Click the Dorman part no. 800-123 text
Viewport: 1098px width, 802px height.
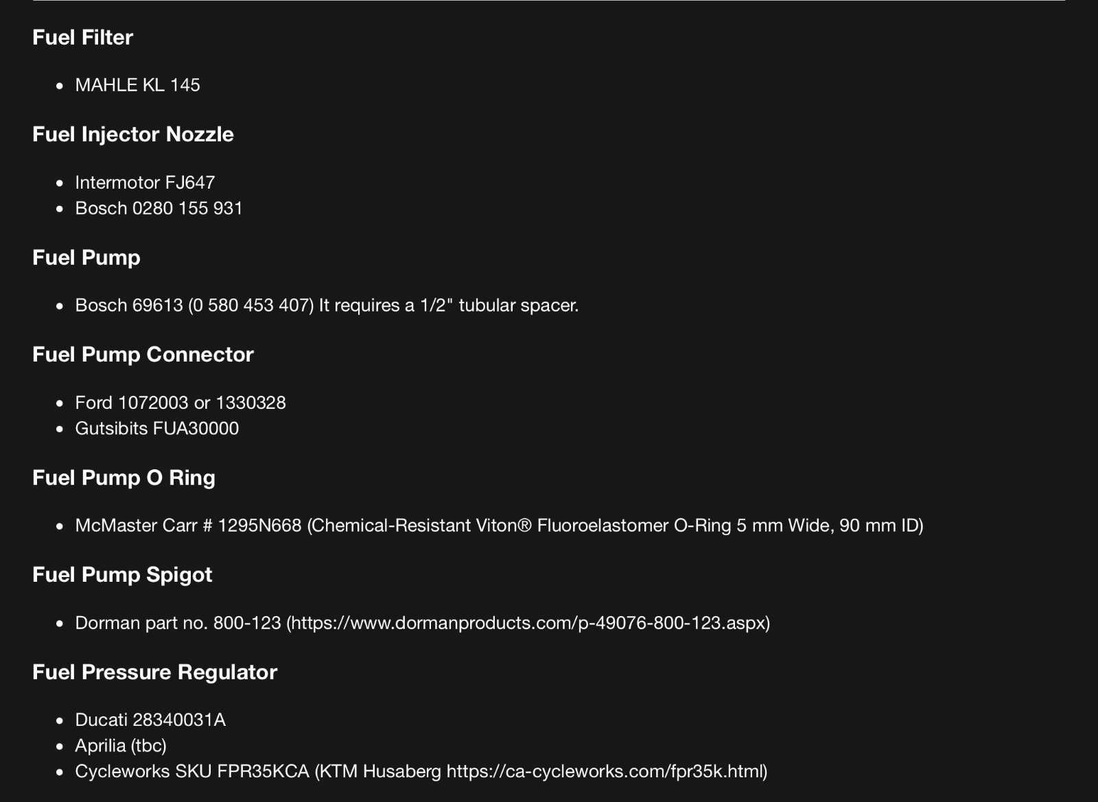(x=178, y=623)
